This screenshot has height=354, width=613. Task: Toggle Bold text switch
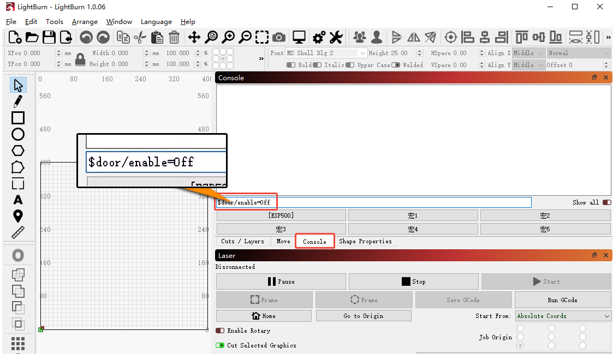pos(291,65)
